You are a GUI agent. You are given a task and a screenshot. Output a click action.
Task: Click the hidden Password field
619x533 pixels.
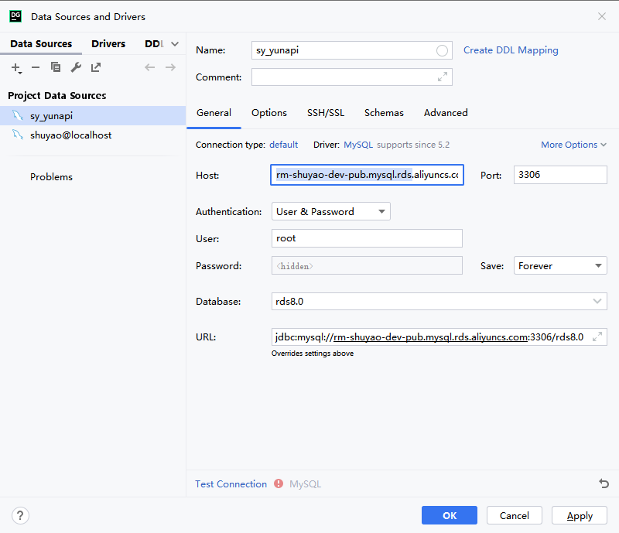click(367, 265)
